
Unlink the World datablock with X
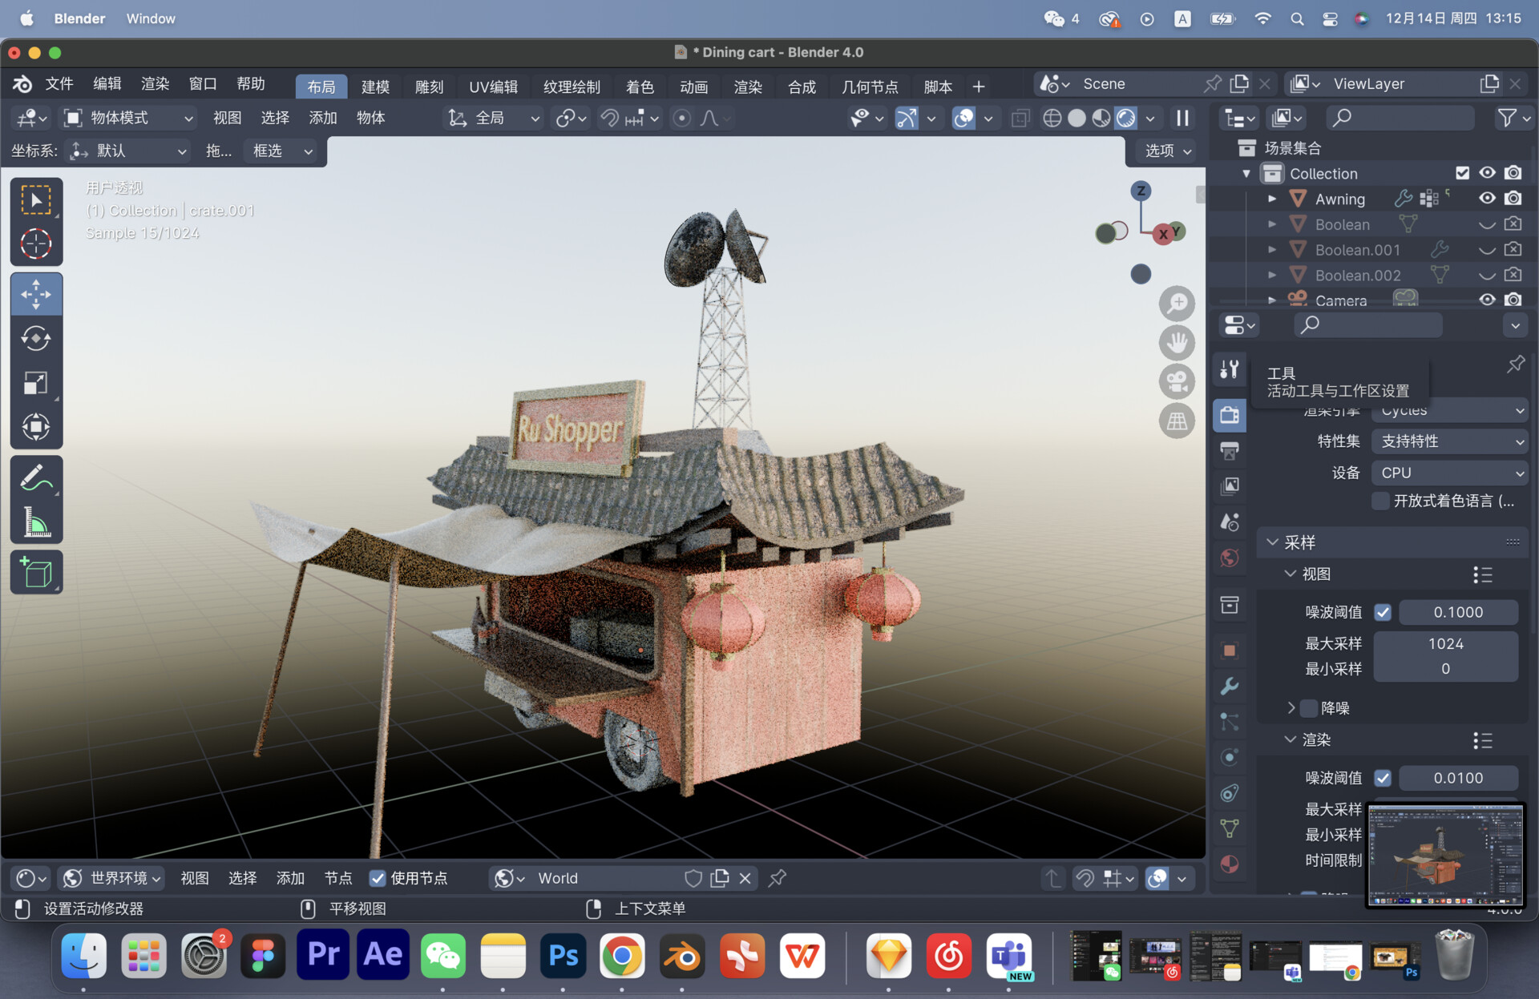pos(745,879)
